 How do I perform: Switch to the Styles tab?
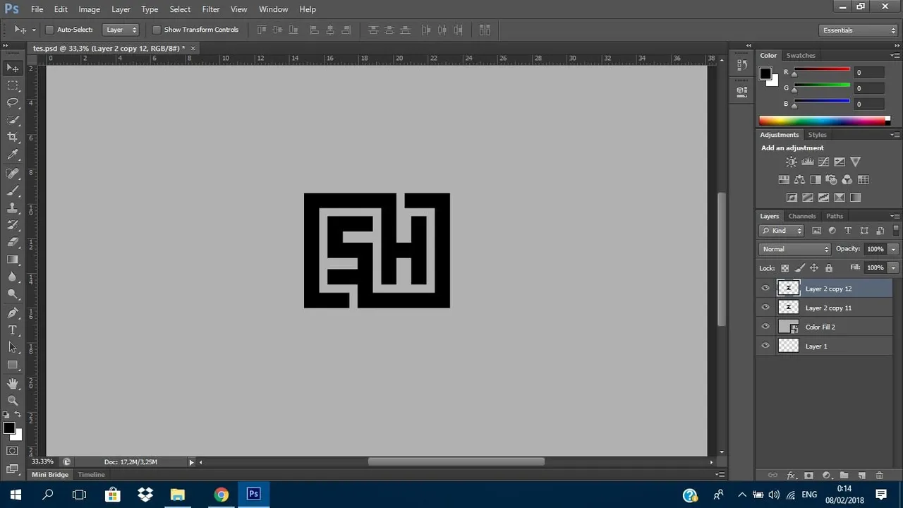(x=817, y=135)
